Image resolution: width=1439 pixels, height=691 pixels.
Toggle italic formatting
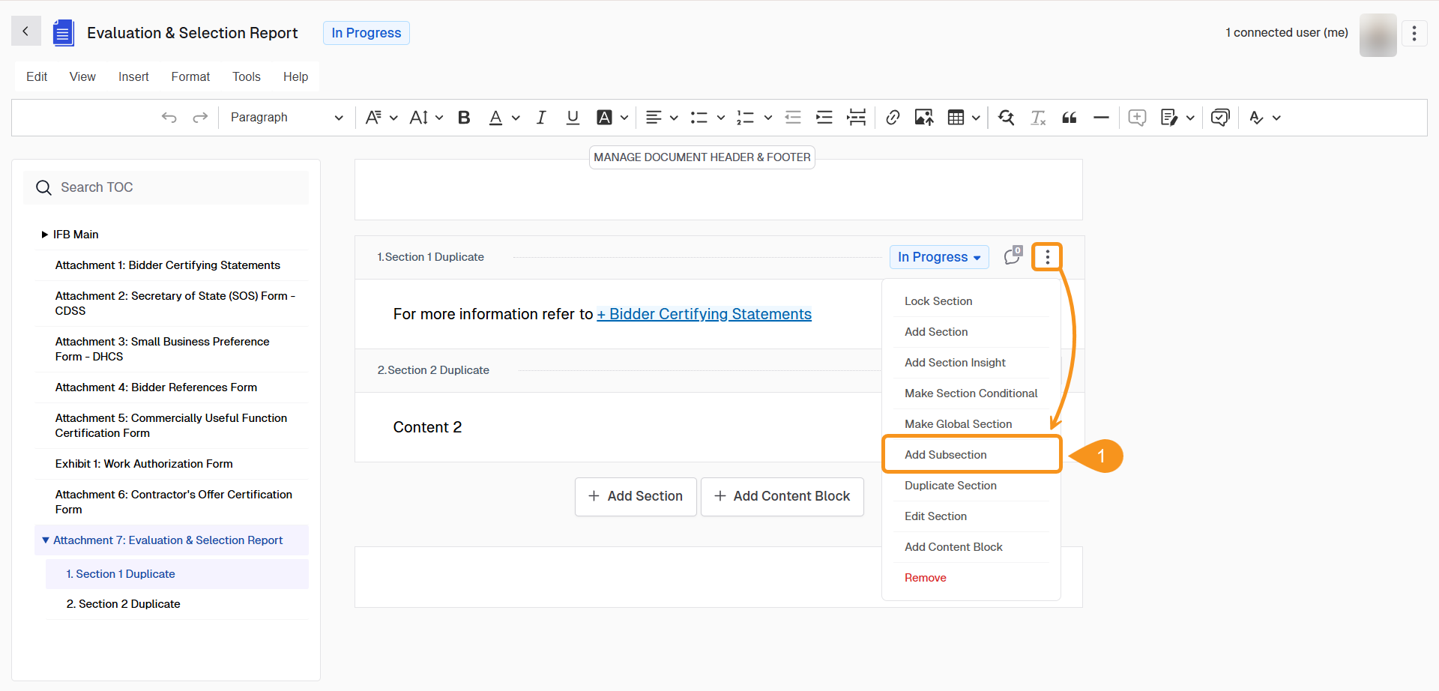541,117
